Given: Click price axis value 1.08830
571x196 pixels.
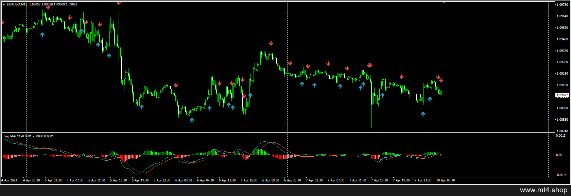Looking at the screenshot, I should point(563,120).
